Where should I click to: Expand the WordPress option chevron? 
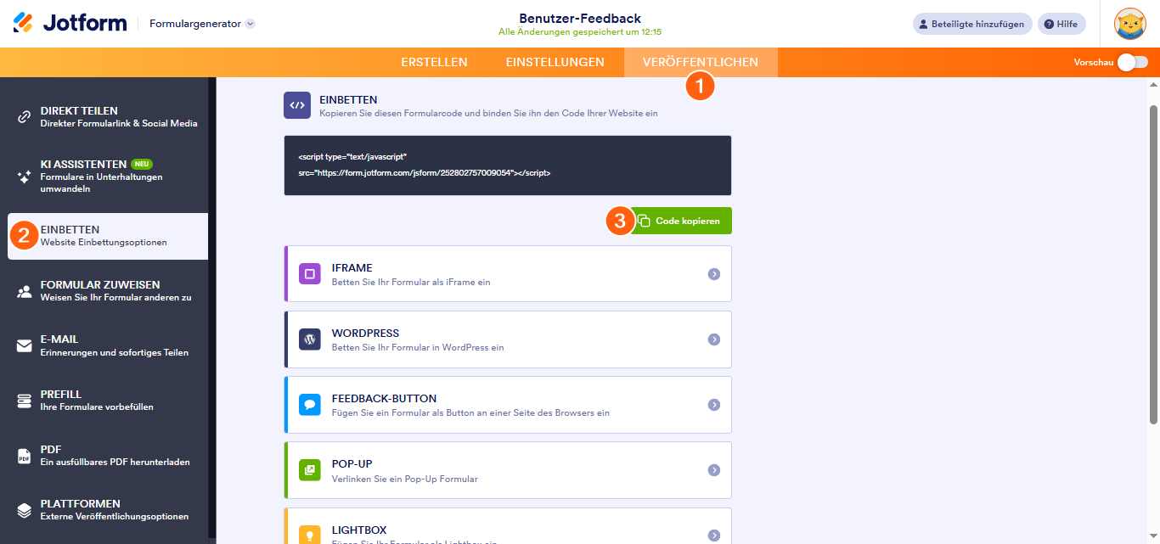[x=714, y=339]
